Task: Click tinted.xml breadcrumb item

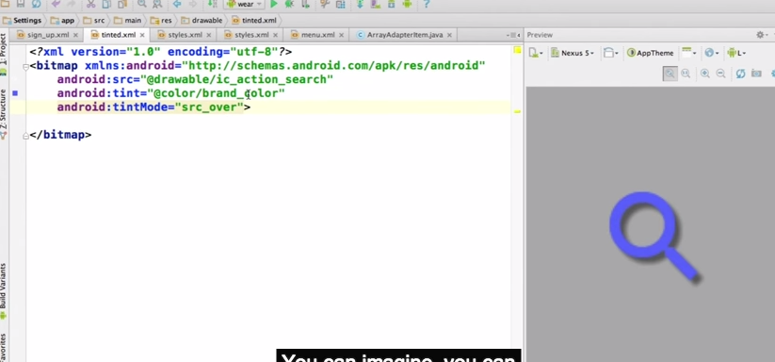Action: [x=254, y=21]
